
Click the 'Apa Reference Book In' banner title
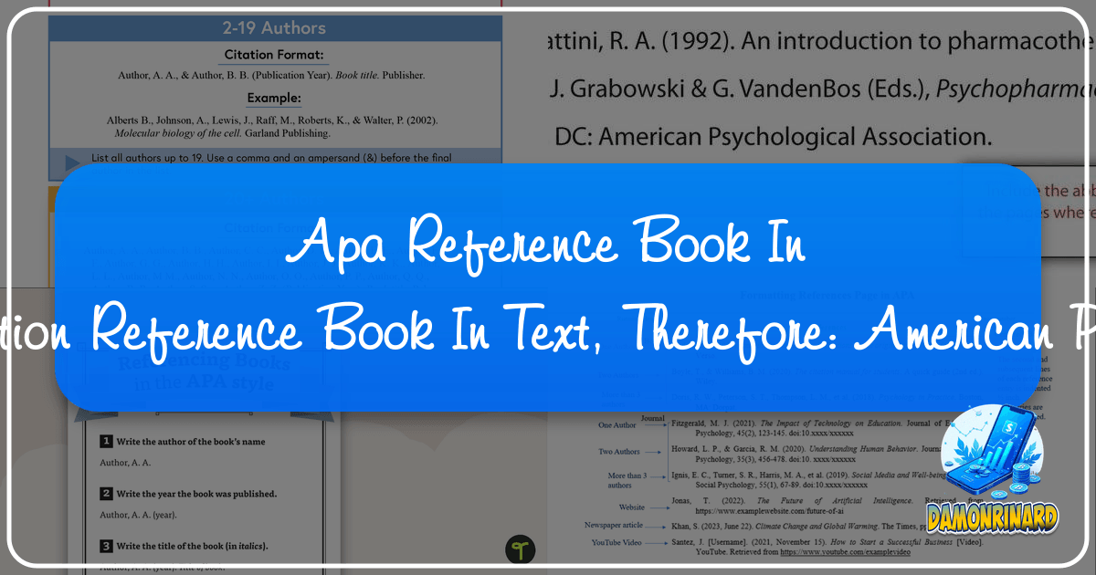pos(544,243)
